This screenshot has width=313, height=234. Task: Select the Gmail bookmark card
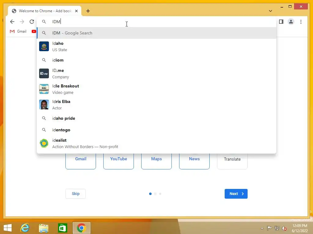(x=81, y=161)
